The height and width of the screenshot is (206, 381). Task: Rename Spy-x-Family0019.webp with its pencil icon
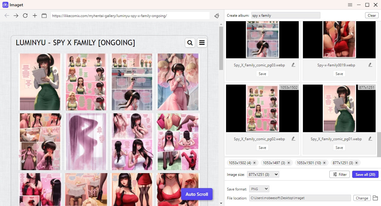point(370,65)
